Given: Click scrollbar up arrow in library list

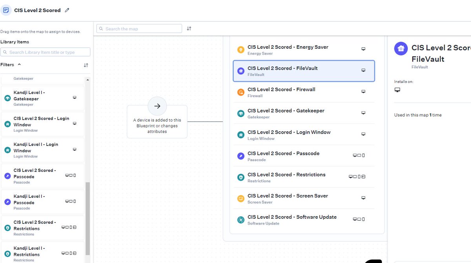Looking at the screenshot, I should (x=88, y=80).
